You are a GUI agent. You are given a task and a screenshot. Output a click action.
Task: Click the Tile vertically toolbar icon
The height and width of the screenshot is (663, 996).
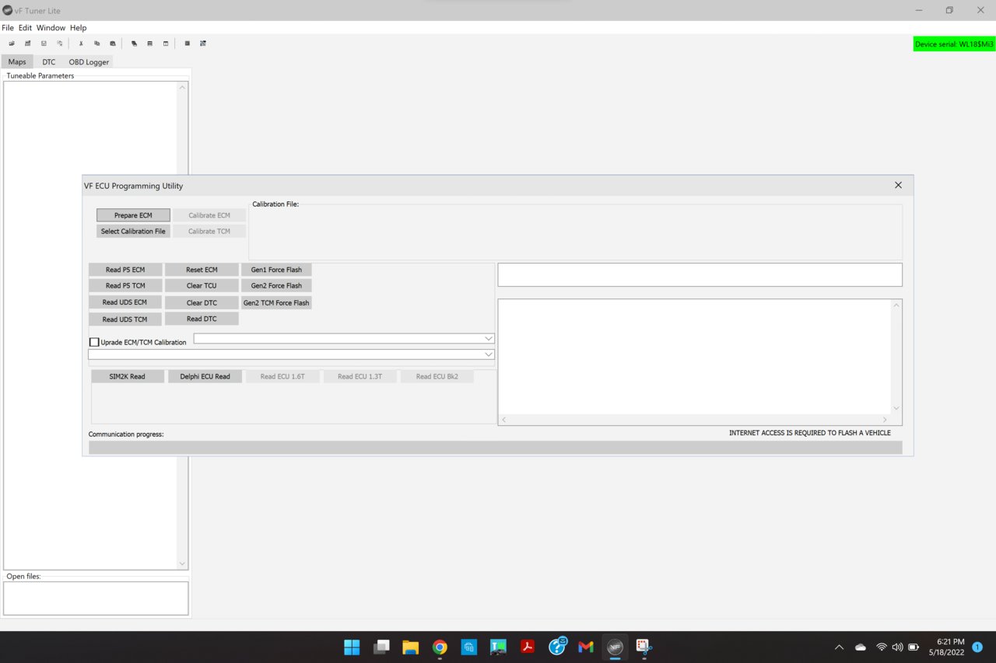click(x=166, y=44)
